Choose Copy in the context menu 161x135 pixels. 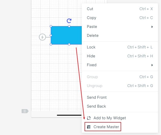[91, 18]
